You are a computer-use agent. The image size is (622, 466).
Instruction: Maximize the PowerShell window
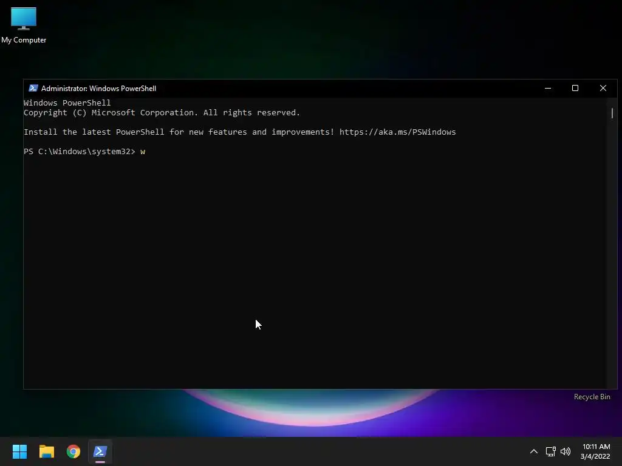pos(575,88)
